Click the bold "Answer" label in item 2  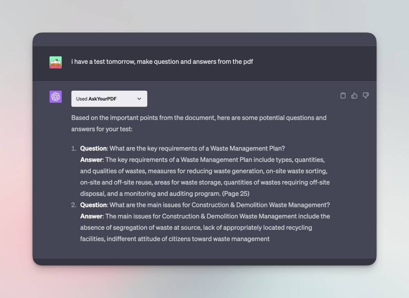91,216
